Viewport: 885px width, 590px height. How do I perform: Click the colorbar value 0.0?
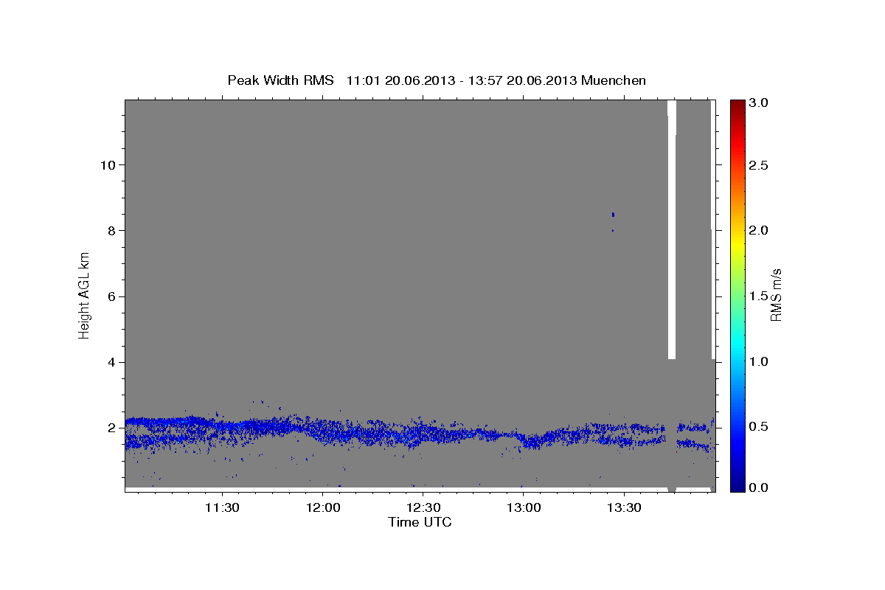pyautogui.click(x=760, y=487)
